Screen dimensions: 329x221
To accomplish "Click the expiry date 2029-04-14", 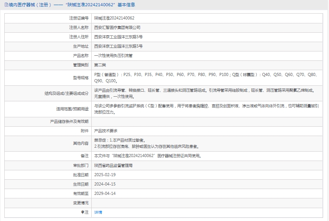I will coord(105,193).
